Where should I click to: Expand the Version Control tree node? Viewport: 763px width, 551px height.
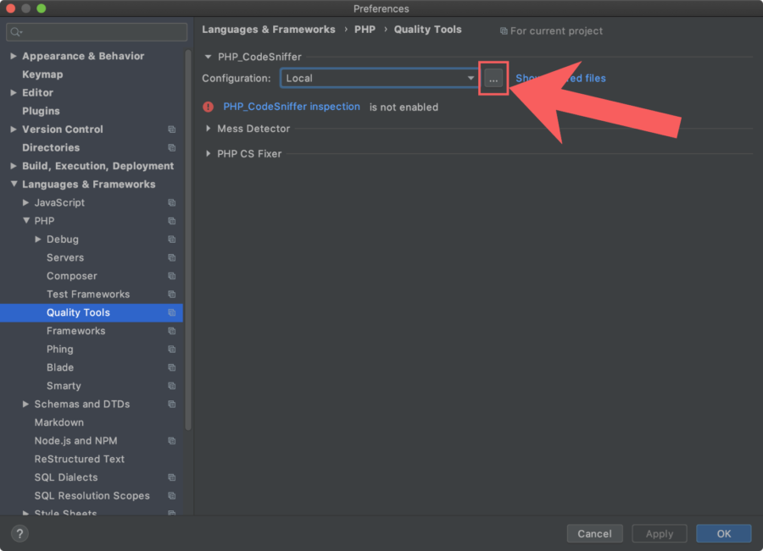click(12, 129)
